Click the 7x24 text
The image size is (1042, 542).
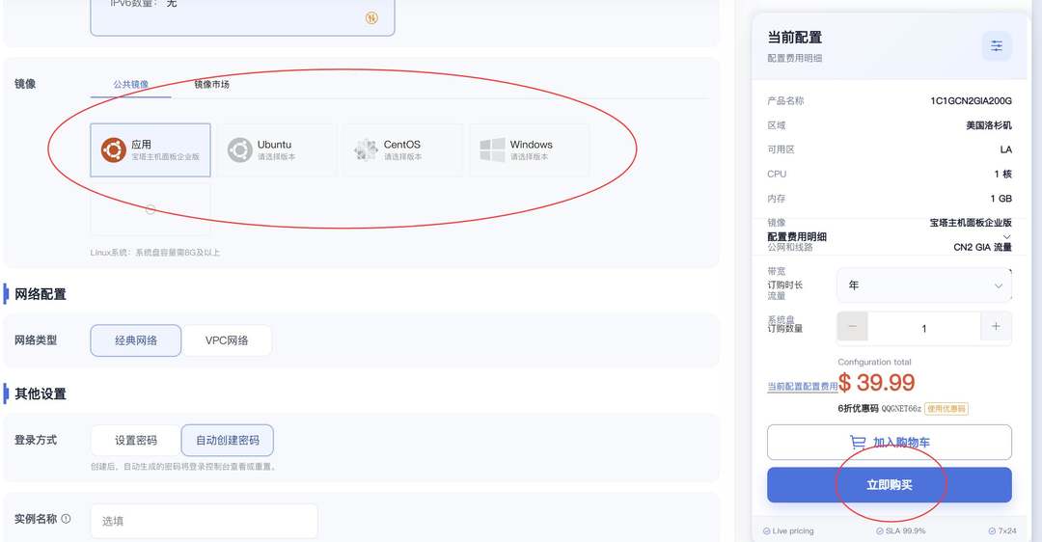(1006, 531)
